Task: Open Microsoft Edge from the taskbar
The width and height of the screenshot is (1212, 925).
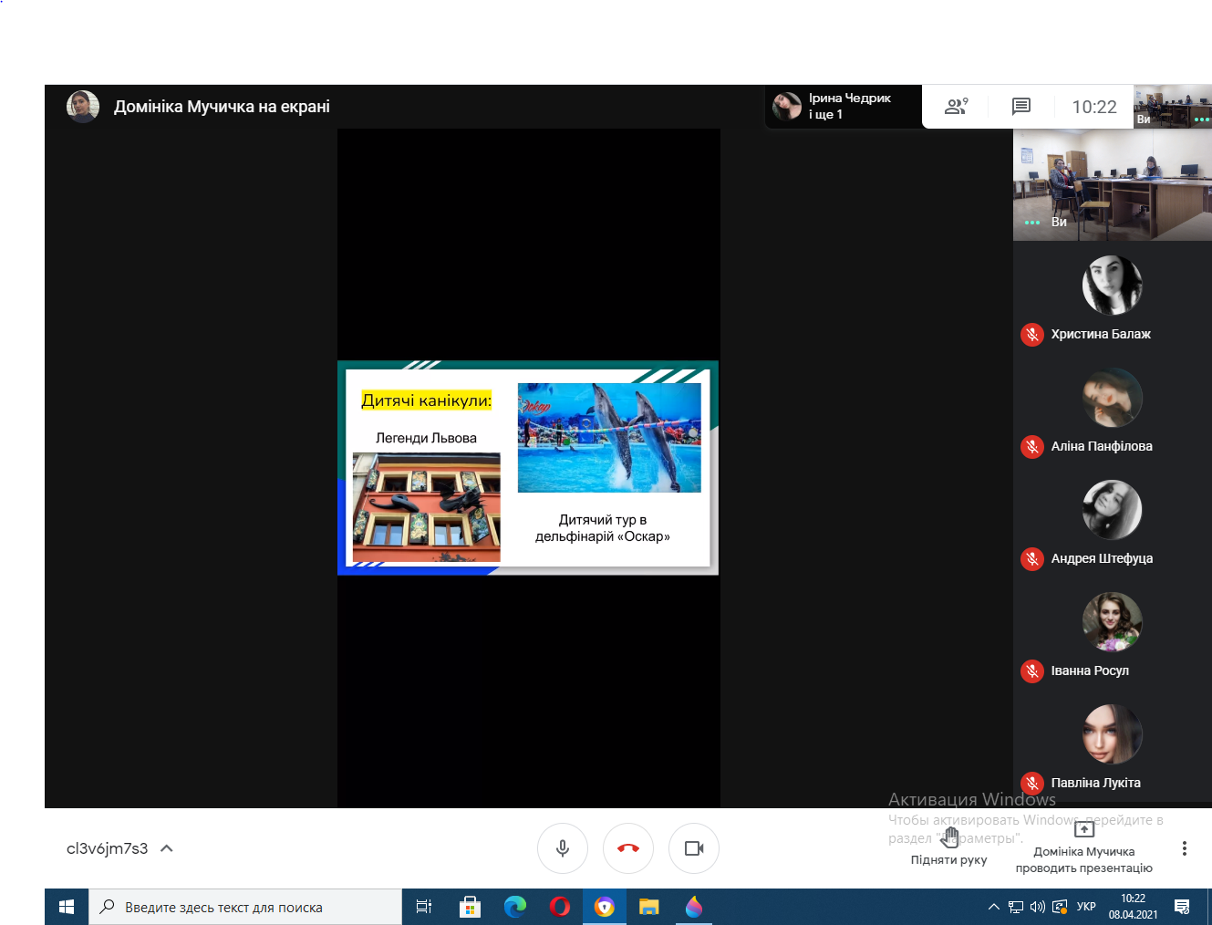Action: (515, 907)
